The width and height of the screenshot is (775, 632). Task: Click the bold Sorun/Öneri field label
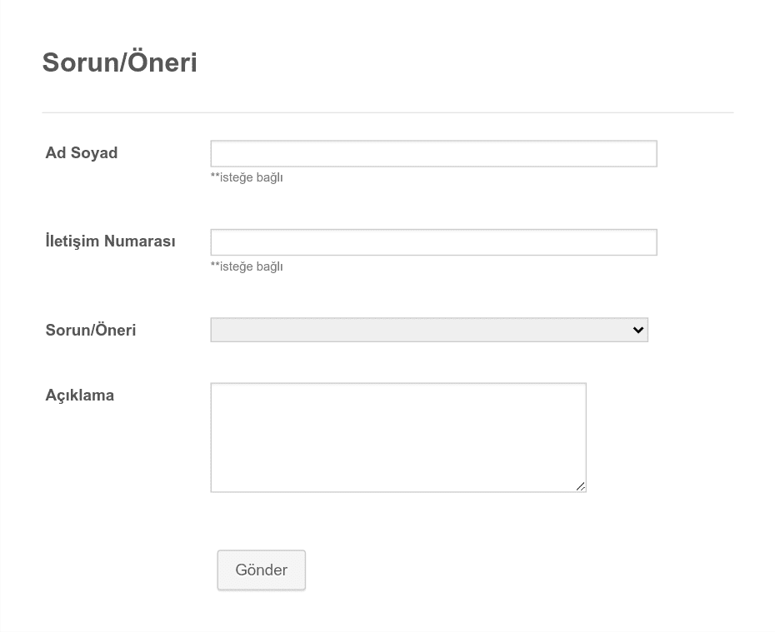click(91, 330)
